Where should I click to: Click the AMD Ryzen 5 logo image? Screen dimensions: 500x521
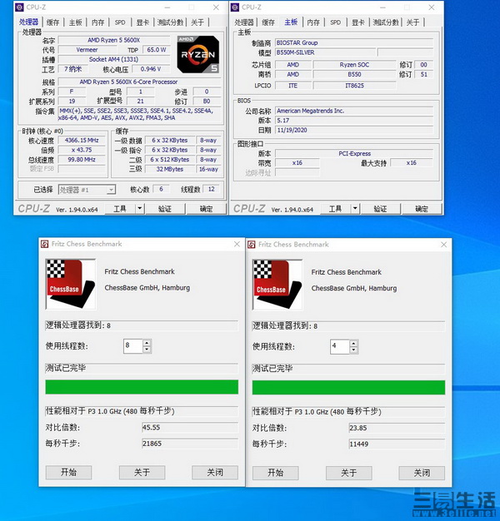click(x=198, y=54)
